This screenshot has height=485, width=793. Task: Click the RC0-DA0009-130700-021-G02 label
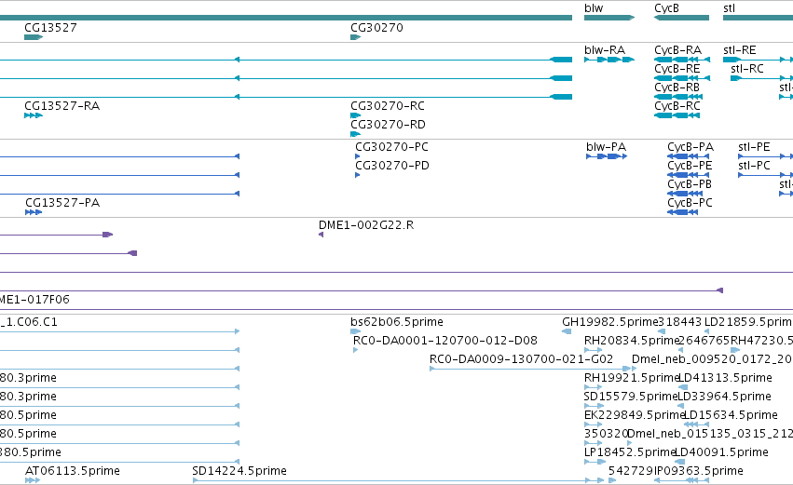click(x=521, y=359)
